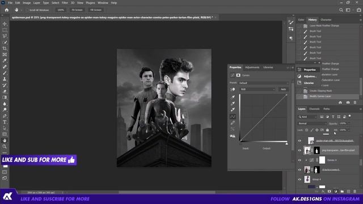Image resolution: width=363 pixels, height=204 pixels.
Task: Toggle Scroll All Windows checkbox
Action: pos(27,10)
